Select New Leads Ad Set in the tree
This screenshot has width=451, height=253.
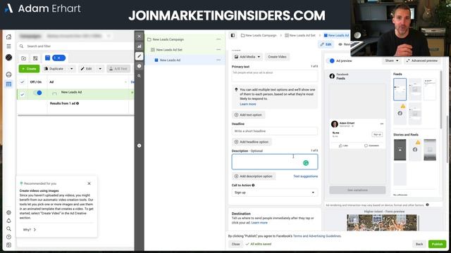pos(169,50)
